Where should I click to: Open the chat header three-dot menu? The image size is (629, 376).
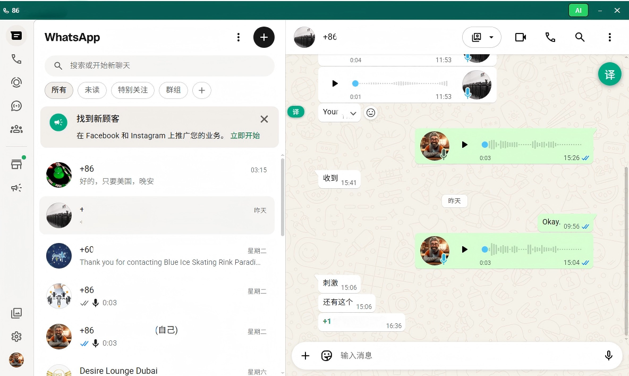pyautogui.click(x=610, y=37)
